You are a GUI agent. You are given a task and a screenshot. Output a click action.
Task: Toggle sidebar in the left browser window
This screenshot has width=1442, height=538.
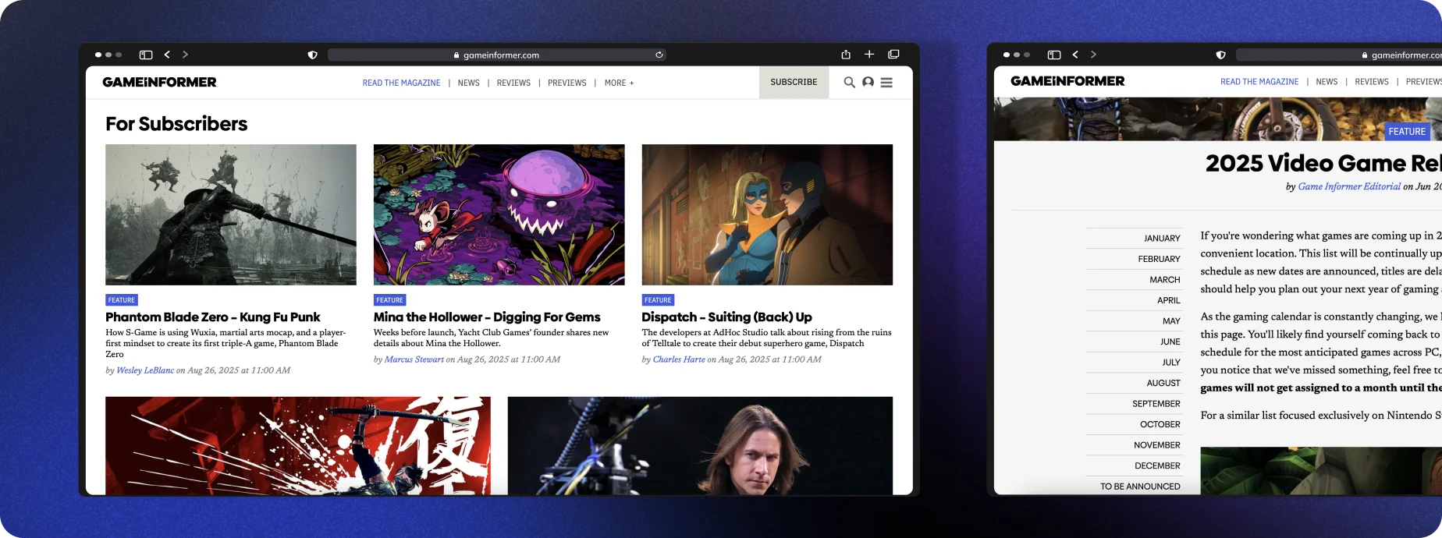pyautogui.click(x=146, y=55)
